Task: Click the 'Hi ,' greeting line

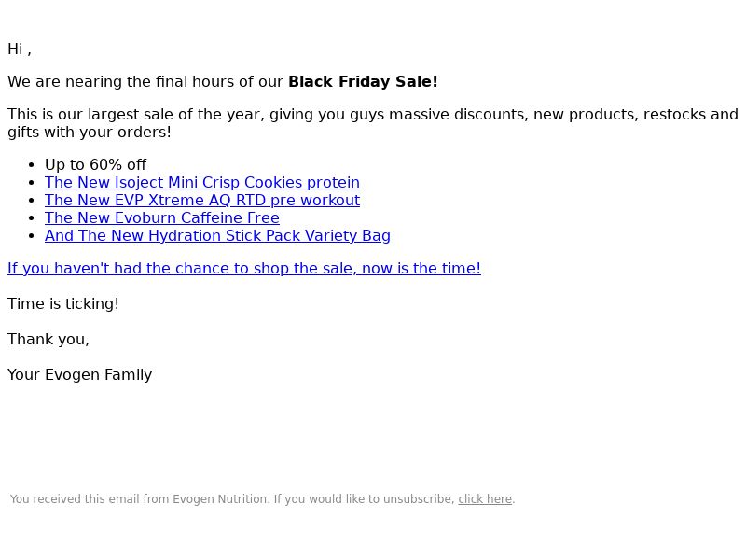Action: (20, 49)
